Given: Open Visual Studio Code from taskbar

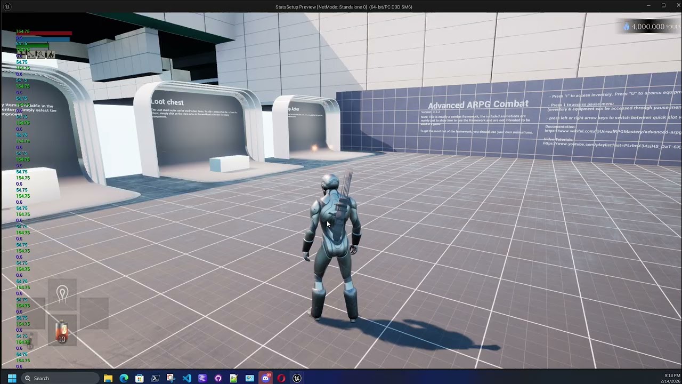Looking at the screenshot, I should coord(186,378).
